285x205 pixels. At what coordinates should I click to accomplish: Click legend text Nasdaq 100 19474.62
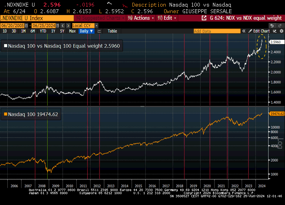pos(33,114)
